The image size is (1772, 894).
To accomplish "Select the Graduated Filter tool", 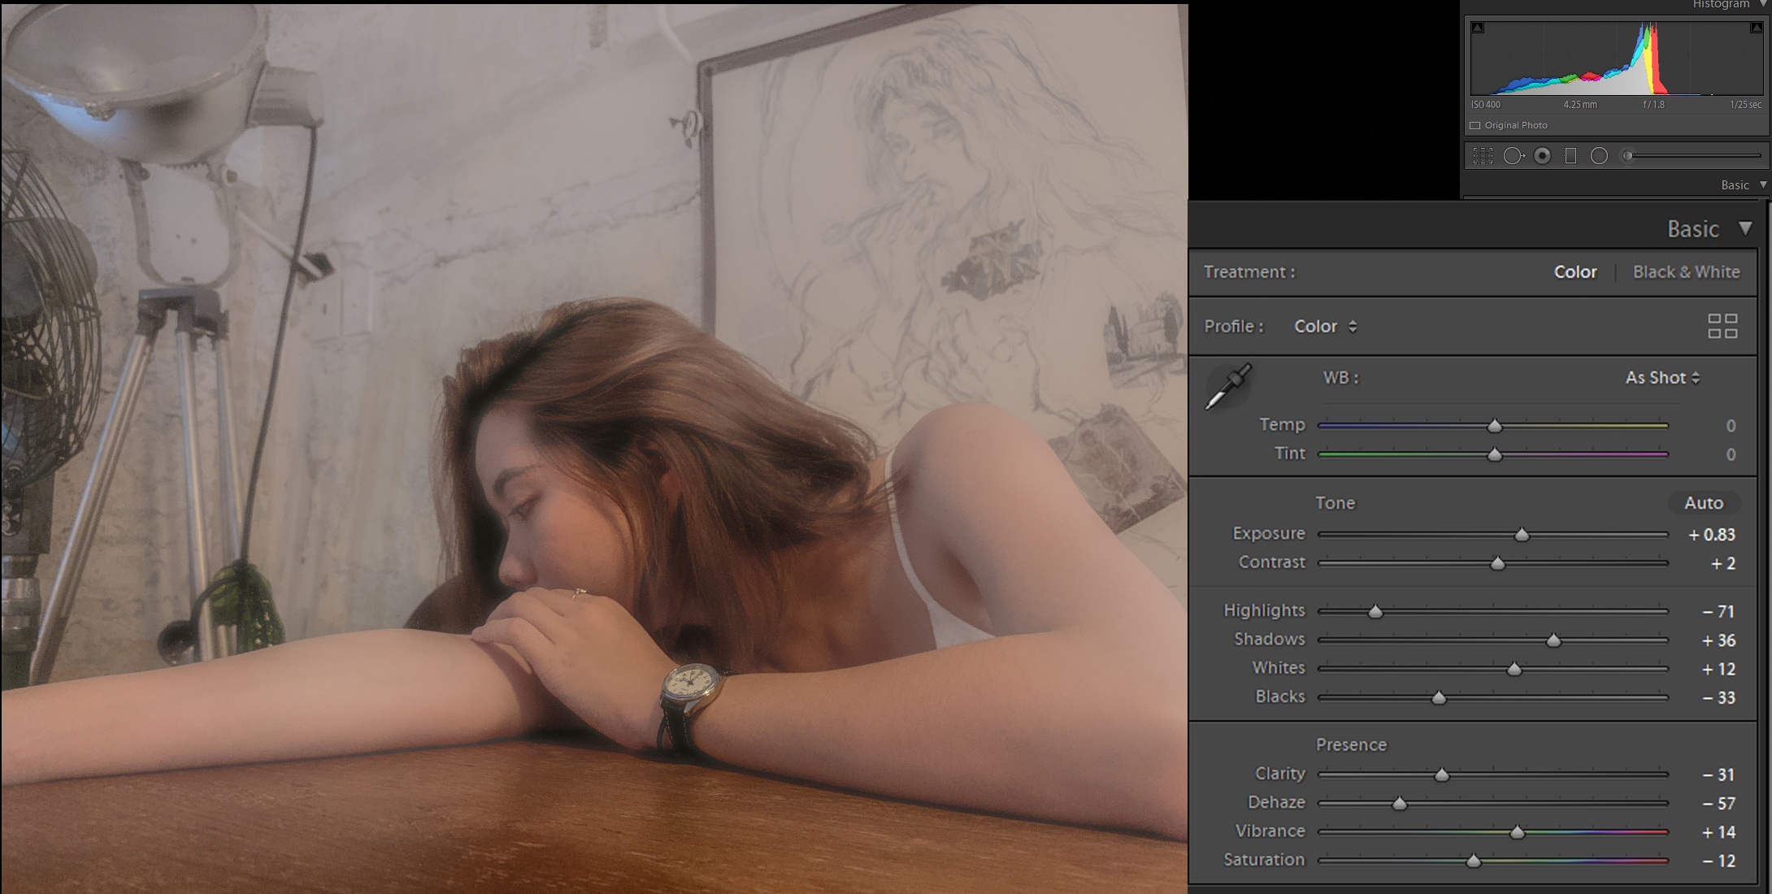I will click(x=1570, y=156).
